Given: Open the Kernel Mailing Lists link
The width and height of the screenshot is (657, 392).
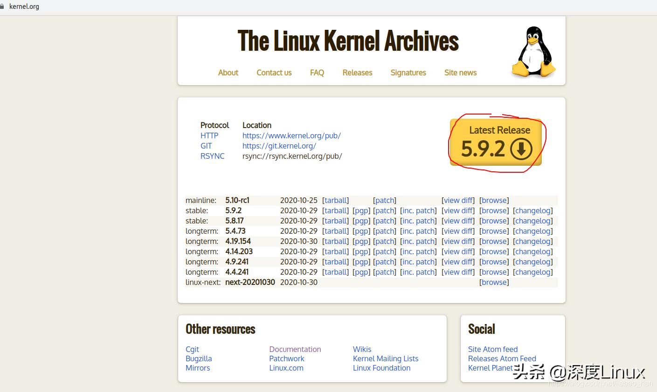Looking at the screenshot, I should [386, 358].
